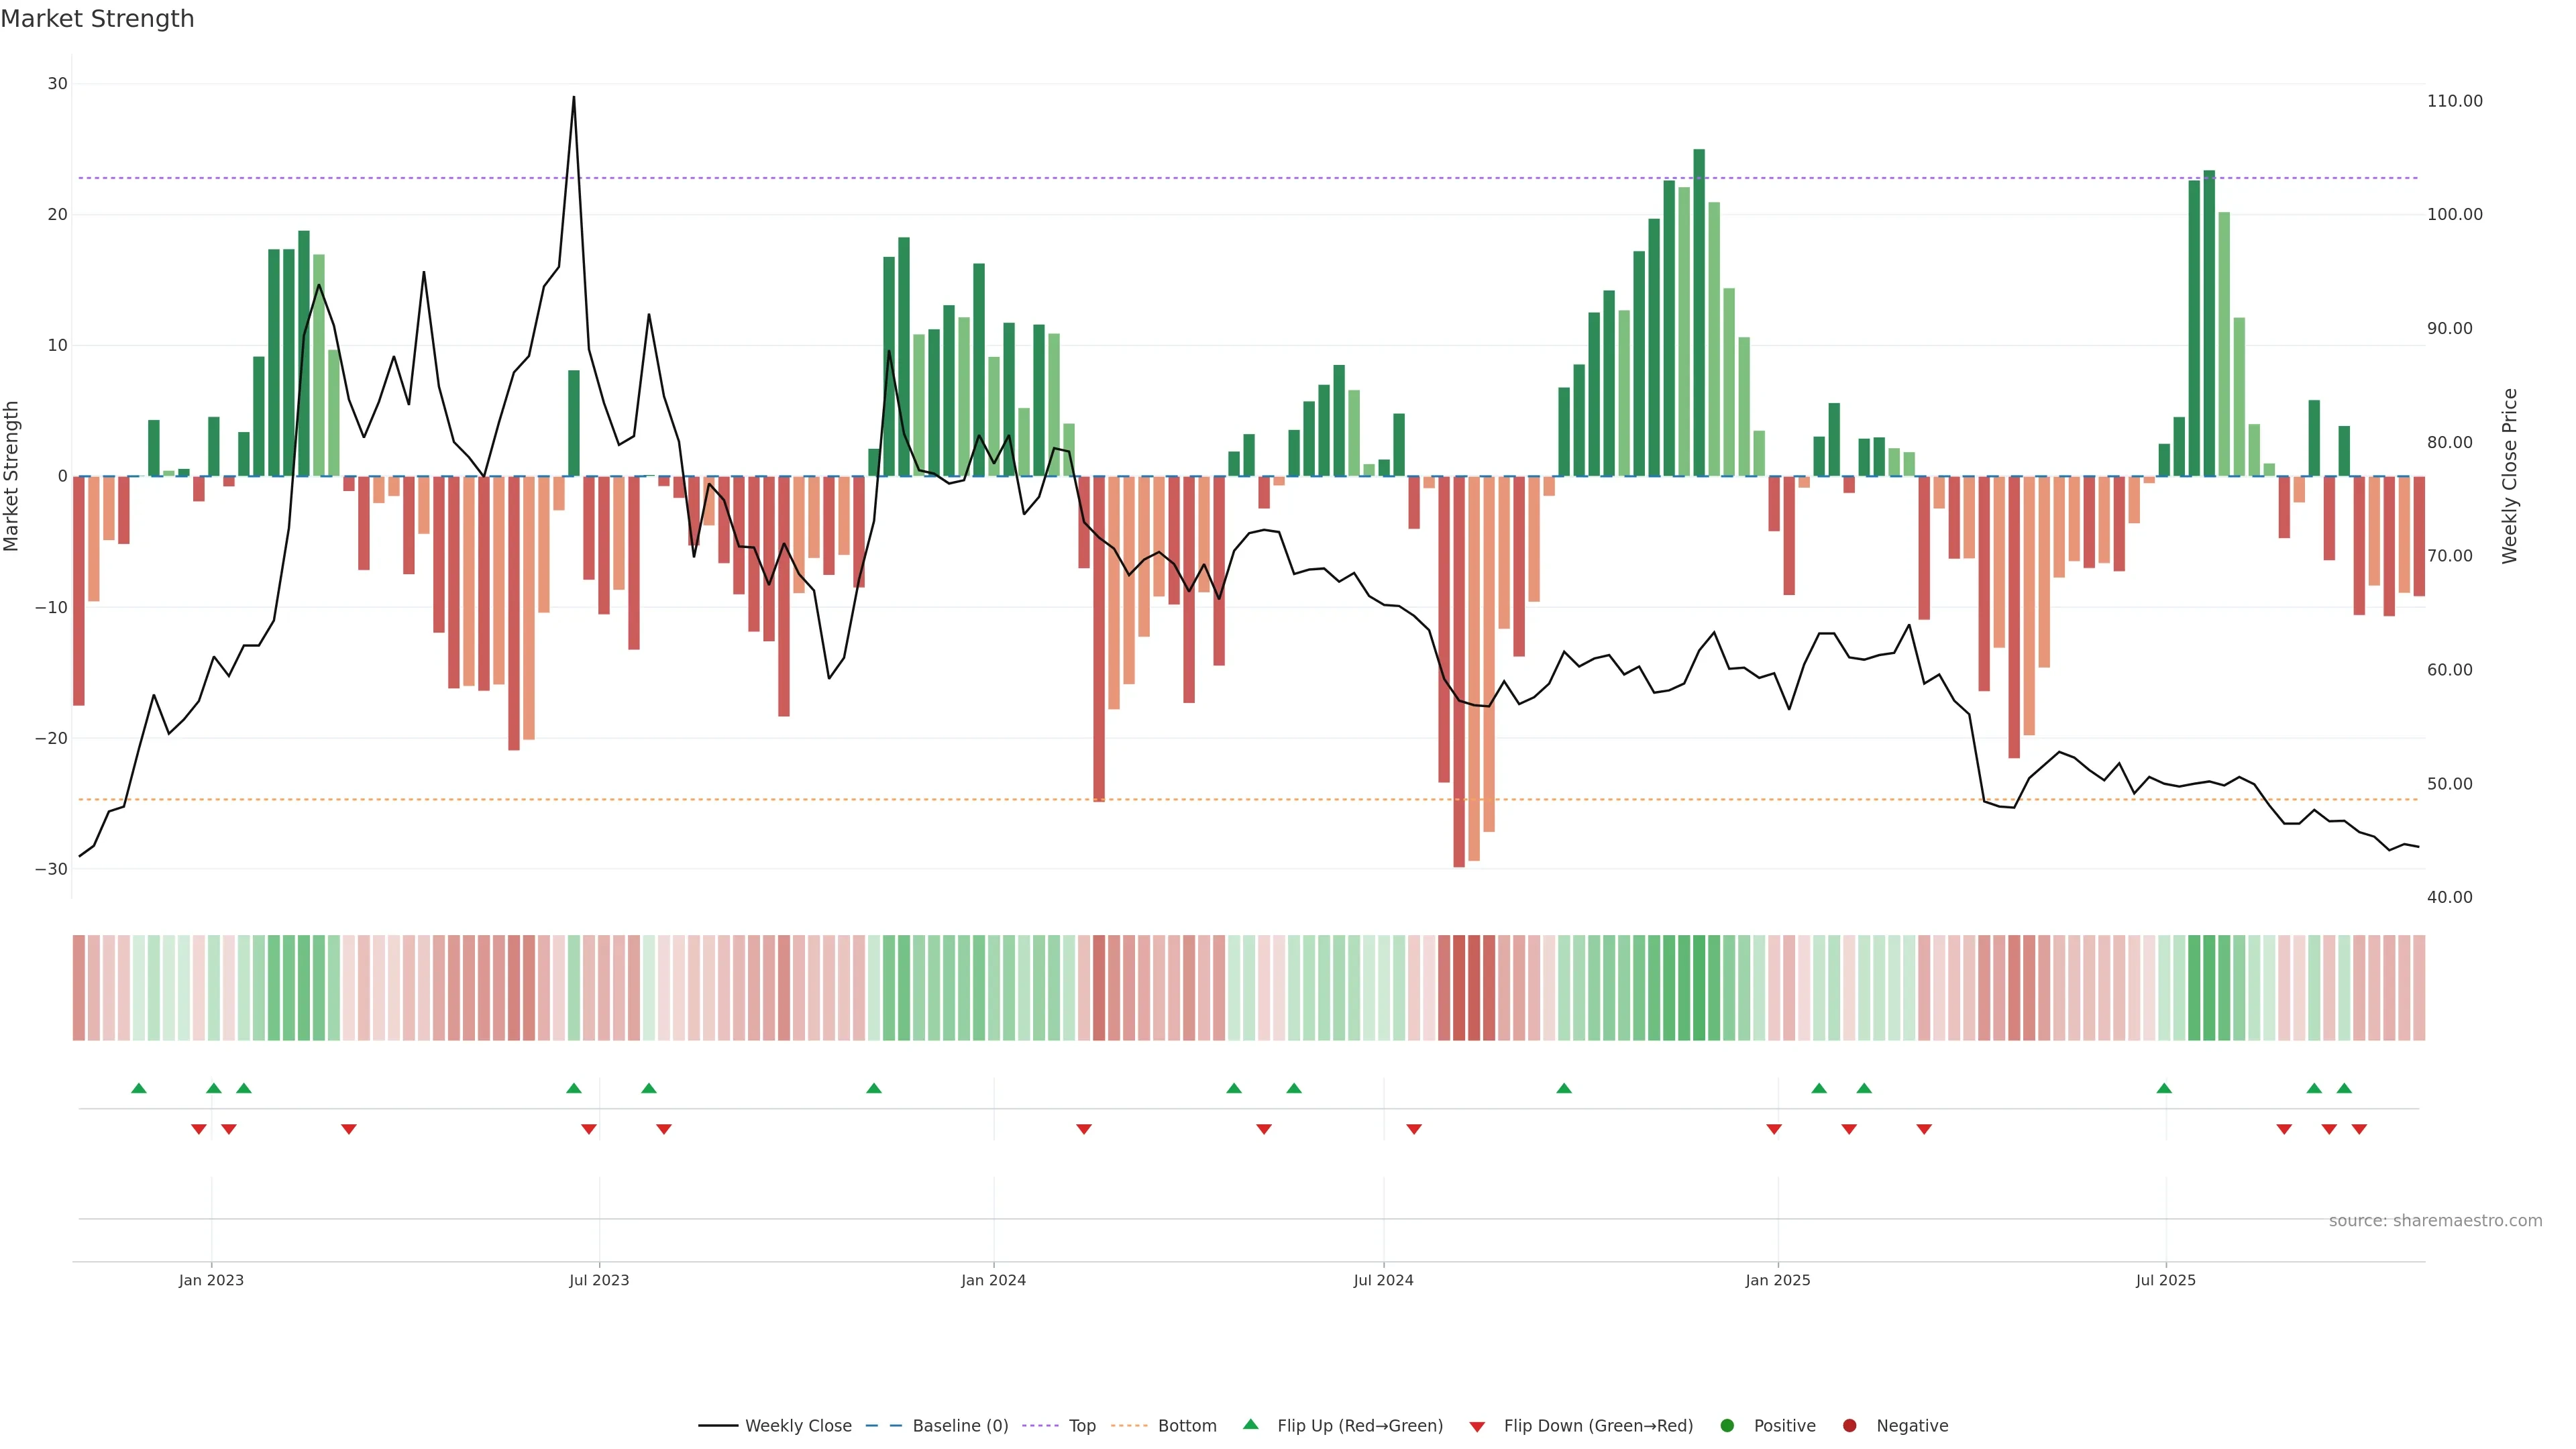Screen dimensions: 2576x1449
Task: Click the green Flip Up triangle legend icon
Action: tap(1250, 1424)
